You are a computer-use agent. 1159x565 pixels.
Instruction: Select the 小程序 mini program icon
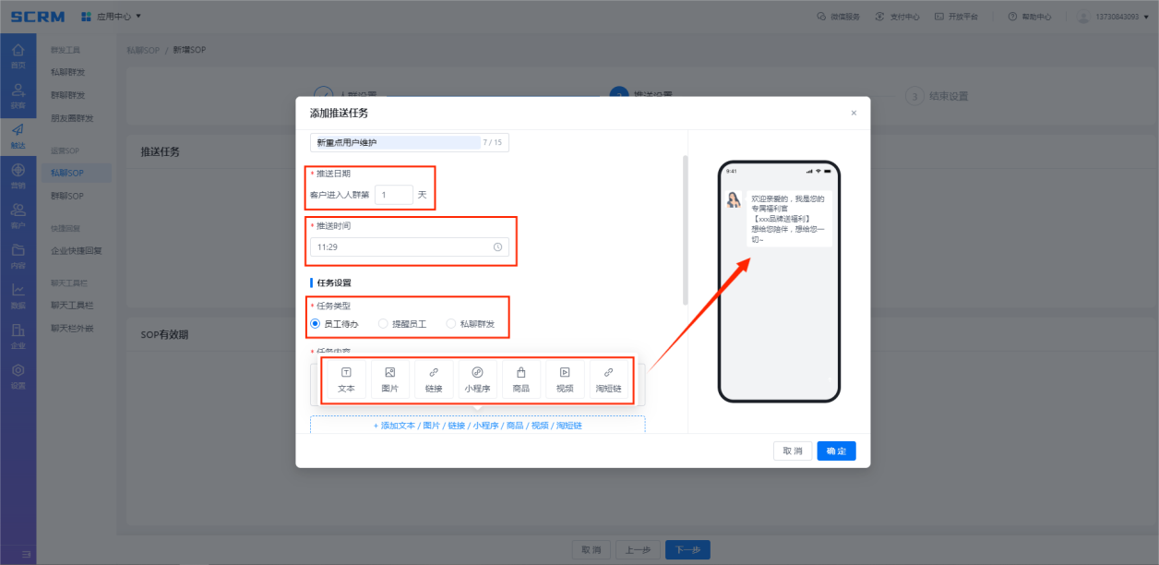click(477, 379)
